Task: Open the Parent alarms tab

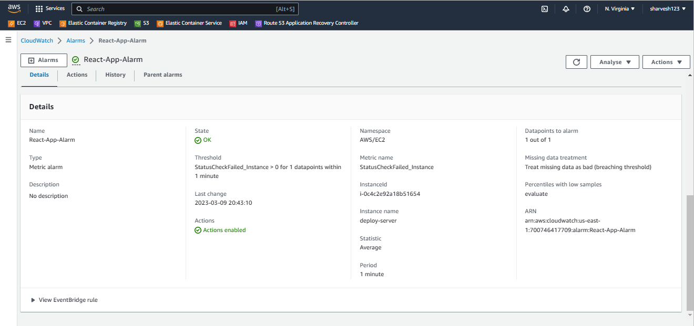Action: (162, 75)
